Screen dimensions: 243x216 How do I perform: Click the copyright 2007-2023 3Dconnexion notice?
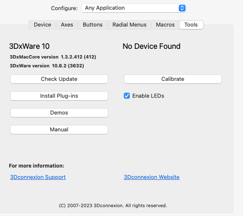pos(113,205)
